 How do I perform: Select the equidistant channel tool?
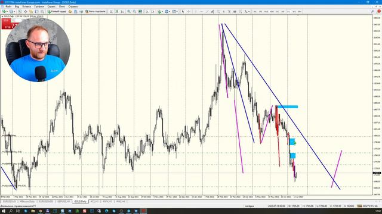pyautogui.click(x=212, y=11)
